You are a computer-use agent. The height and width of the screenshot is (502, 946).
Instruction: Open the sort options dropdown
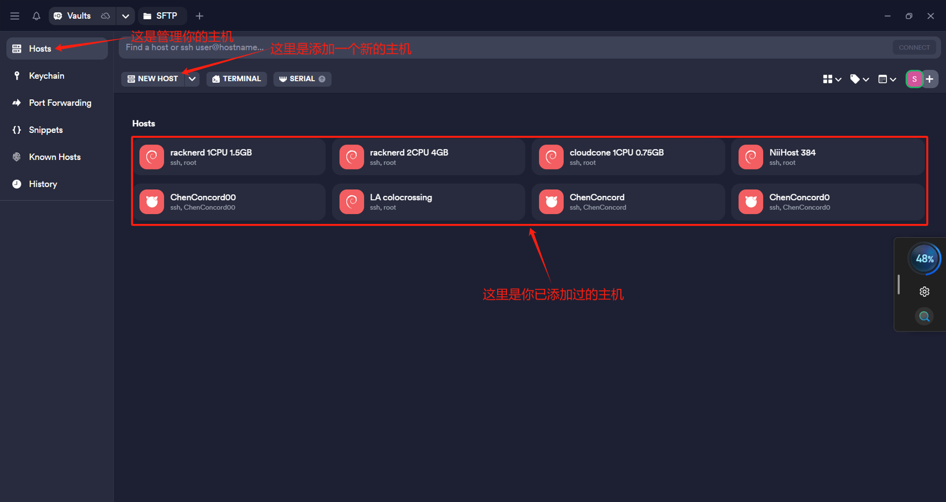[x=887, y=79]
